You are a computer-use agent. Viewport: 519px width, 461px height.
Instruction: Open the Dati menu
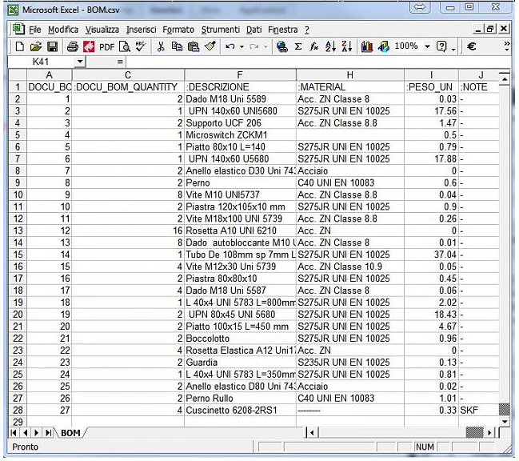(254, 30)
